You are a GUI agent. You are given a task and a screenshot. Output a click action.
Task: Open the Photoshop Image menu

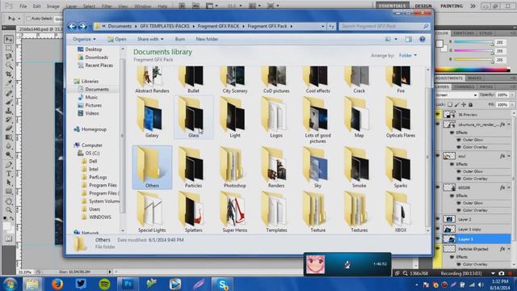pos(53,6)
